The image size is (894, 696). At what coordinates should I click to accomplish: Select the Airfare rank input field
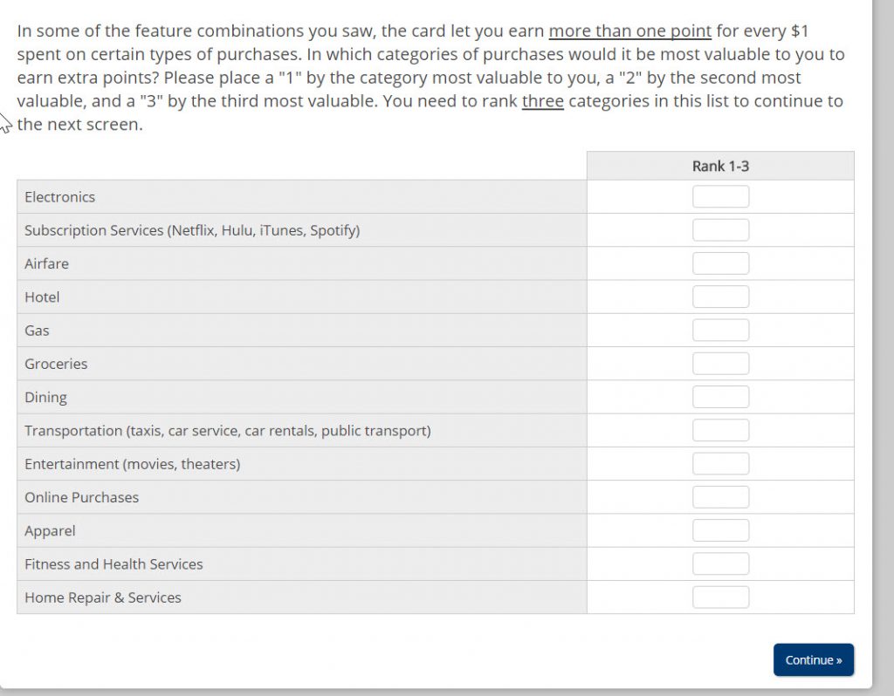tap(720, 263)
